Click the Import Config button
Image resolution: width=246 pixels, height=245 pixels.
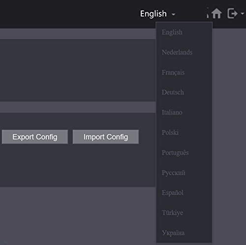click(x=106, y=137)
